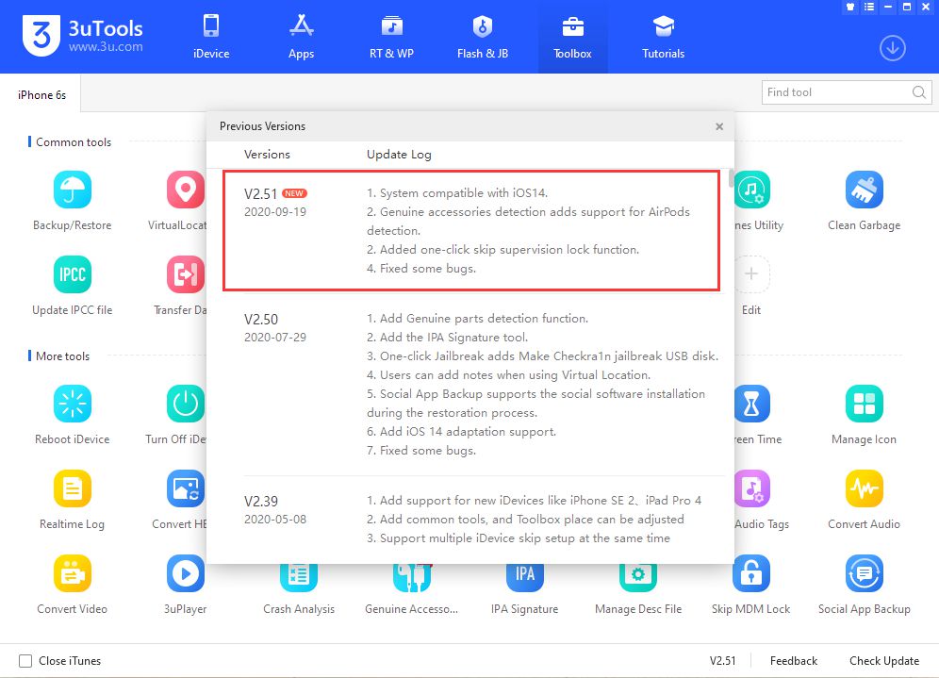
Task: Open the Realtime Log tool
Action: [73, 488]
